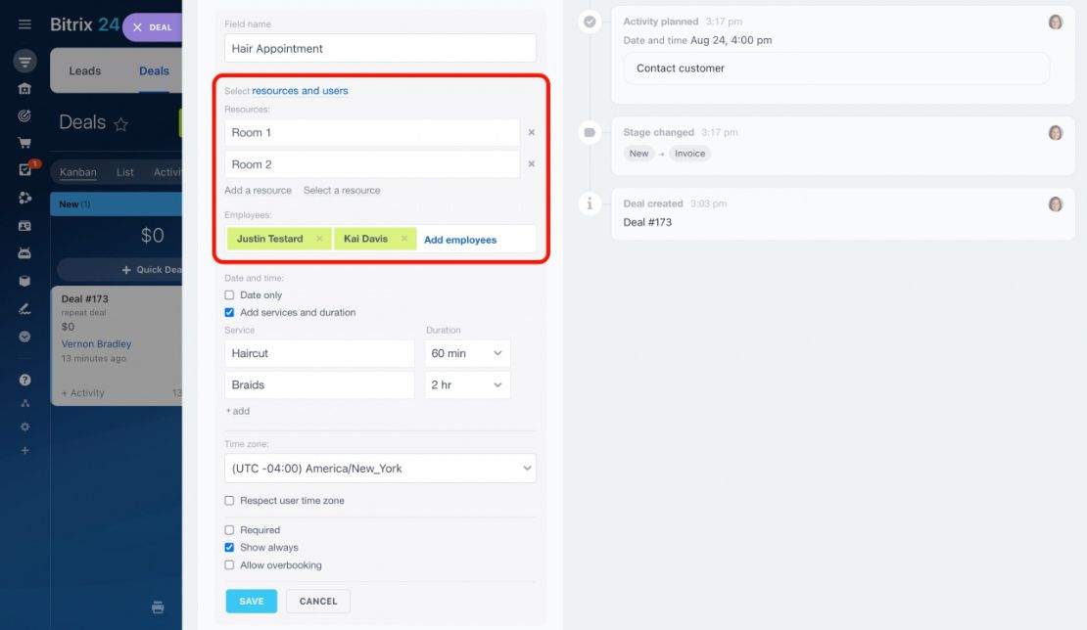
Task: Click the Invoice stage label
Action: (x=689, y=154)
